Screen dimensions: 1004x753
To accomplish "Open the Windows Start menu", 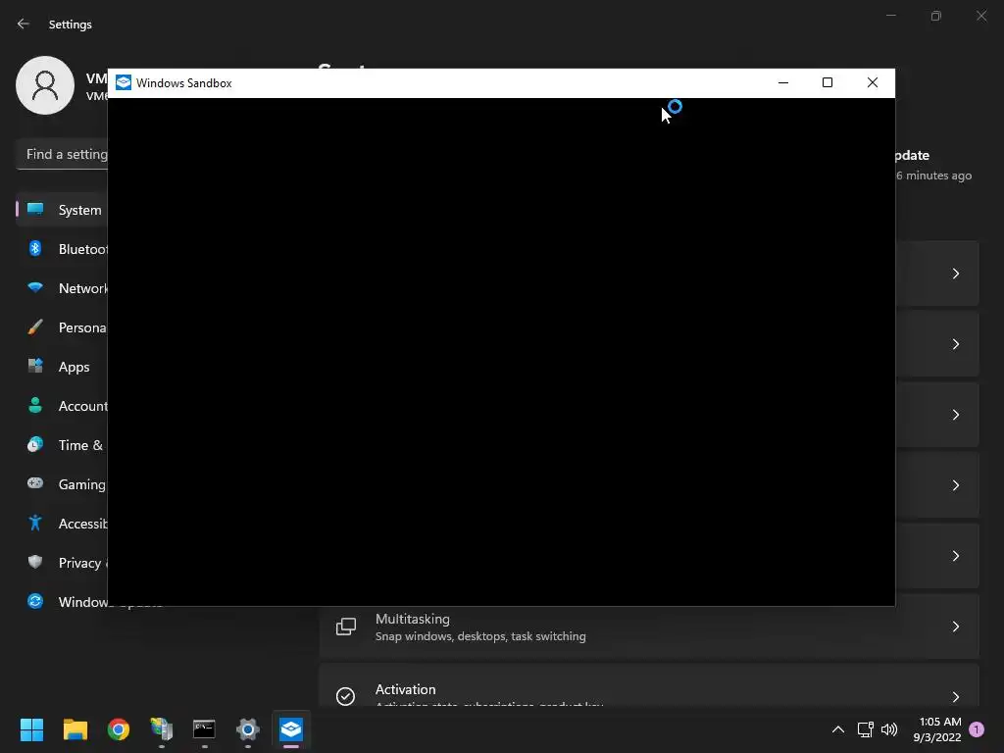I will 31,729.
